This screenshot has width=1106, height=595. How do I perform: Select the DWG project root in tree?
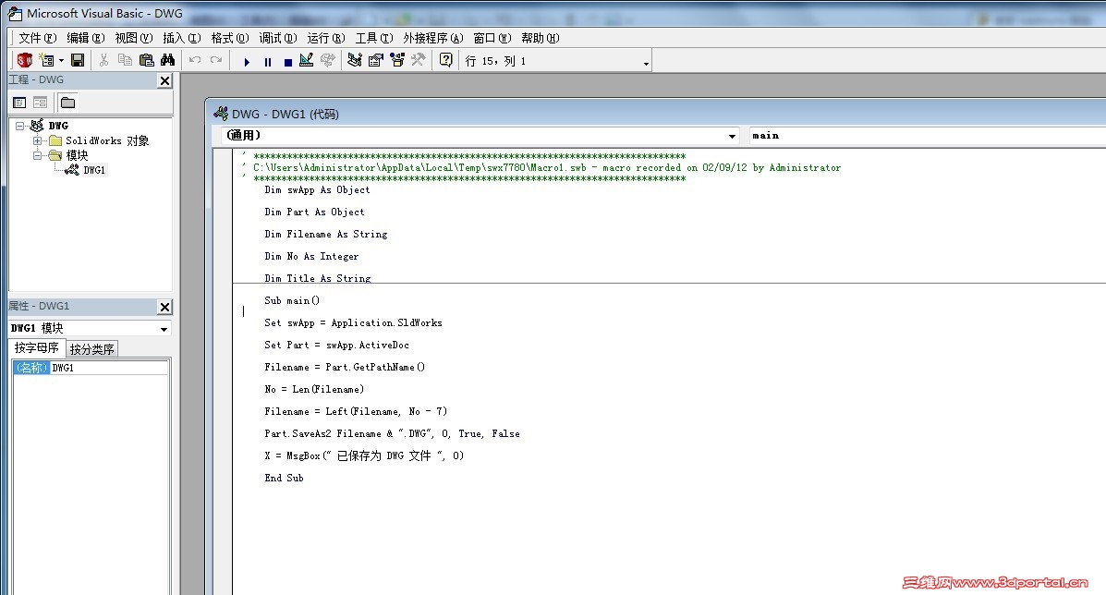pos(58,126)
